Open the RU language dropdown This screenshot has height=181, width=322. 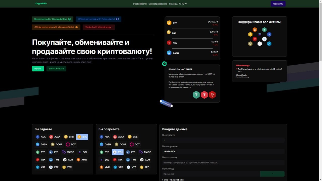pos(184,4)
